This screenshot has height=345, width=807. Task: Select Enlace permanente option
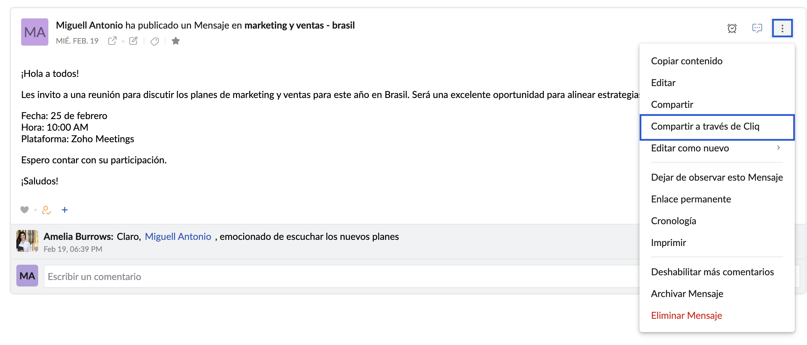point(691,199)
